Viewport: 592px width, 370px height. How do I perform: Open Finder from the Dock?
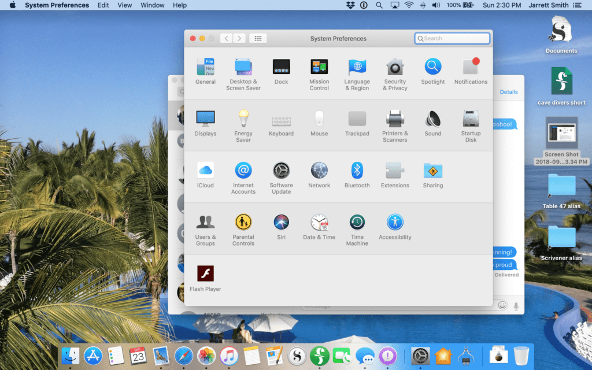[x=70, y=356]
